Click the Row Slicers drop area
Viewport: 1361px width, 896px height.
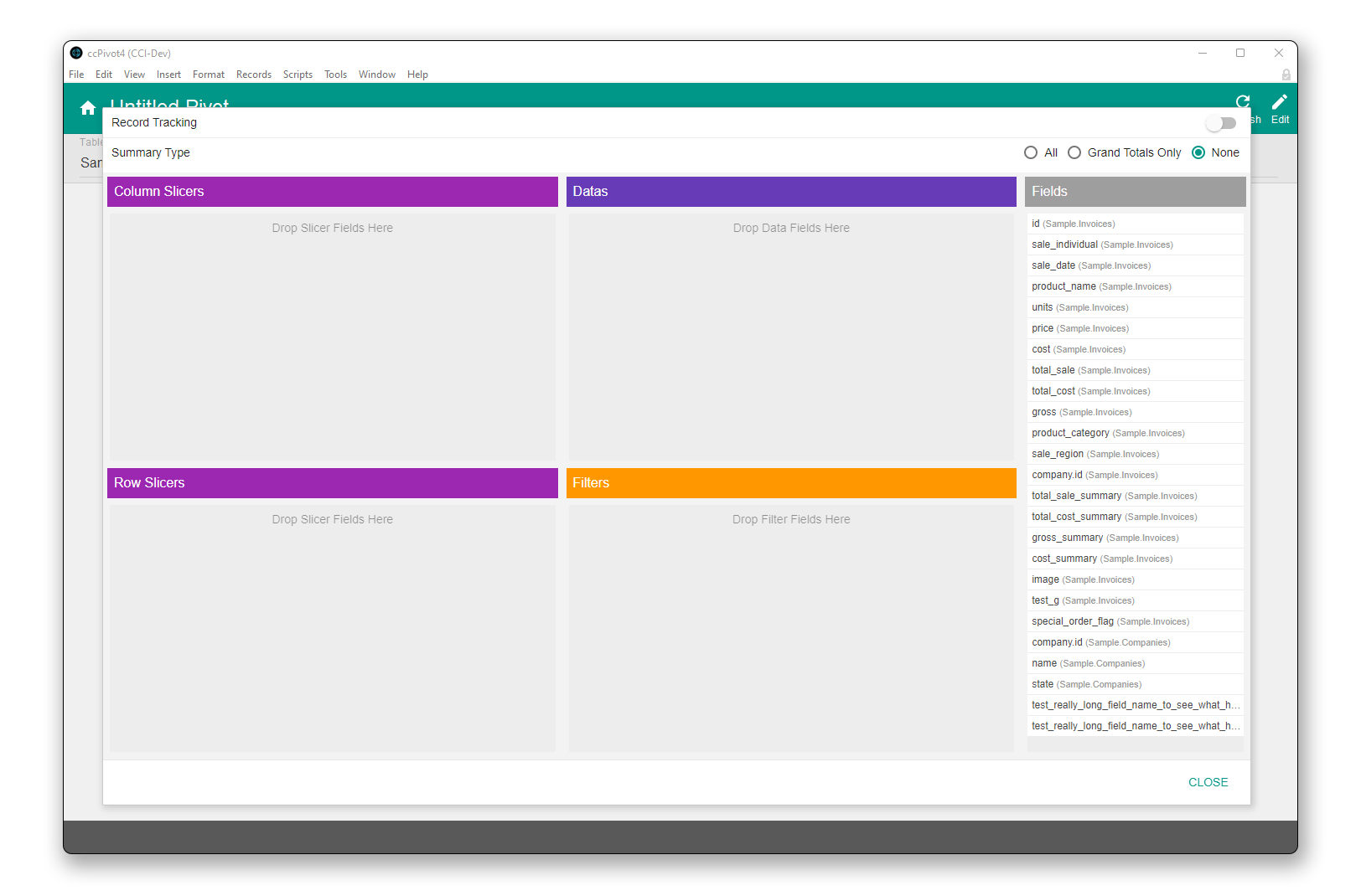(x=333, y=627)
